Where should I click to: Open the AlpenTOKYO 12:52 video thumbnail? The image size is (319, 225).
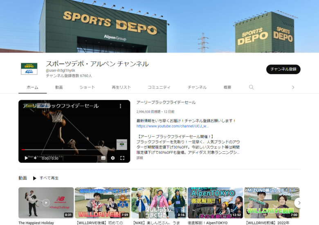[x=215, y=203]
